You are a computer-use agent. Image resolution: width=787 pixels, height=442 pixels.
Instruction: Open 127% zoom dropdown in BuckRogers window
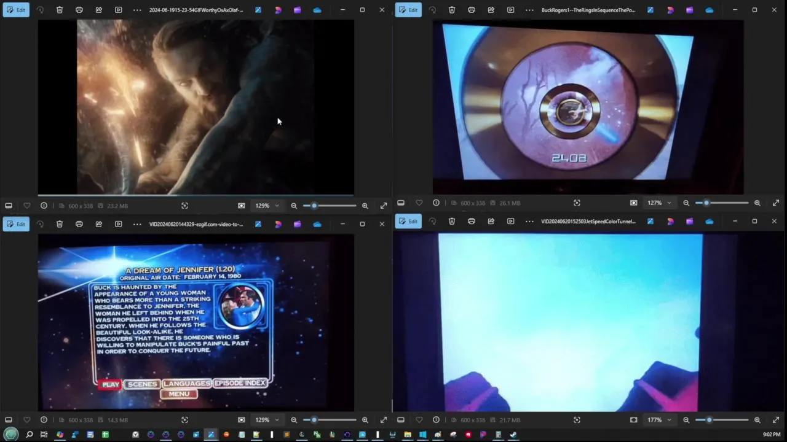click(659, 203)
